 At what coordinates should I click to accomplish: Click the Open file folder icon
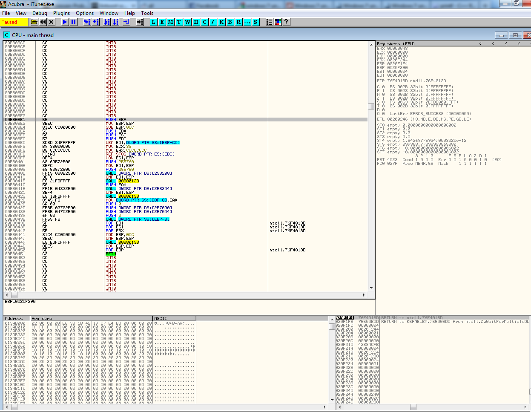[x=34, y=22]
